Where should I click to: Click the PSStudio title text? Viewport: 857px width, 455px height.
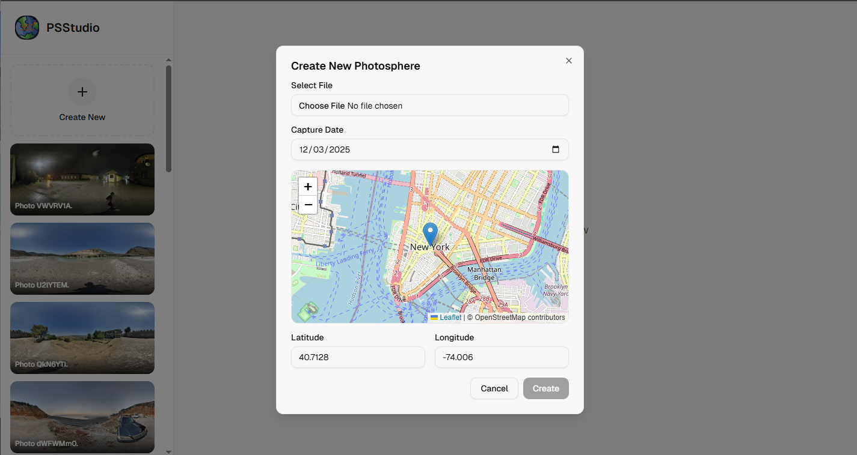point(73,28)
